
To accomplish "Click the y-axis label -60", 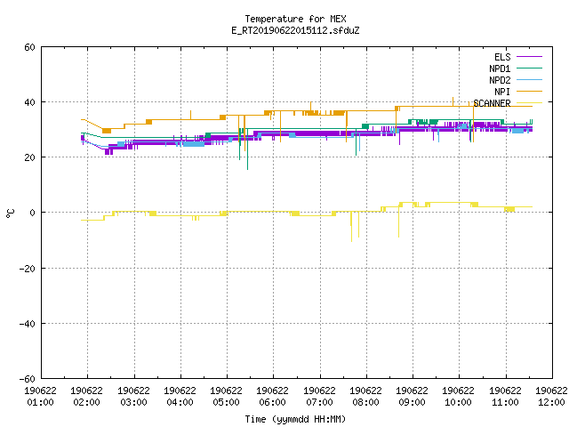I will click(28, 379).
